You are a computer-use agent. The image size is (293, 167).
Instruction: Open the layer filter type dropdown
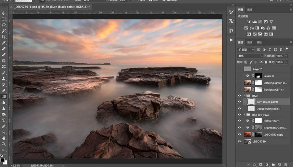246,50
